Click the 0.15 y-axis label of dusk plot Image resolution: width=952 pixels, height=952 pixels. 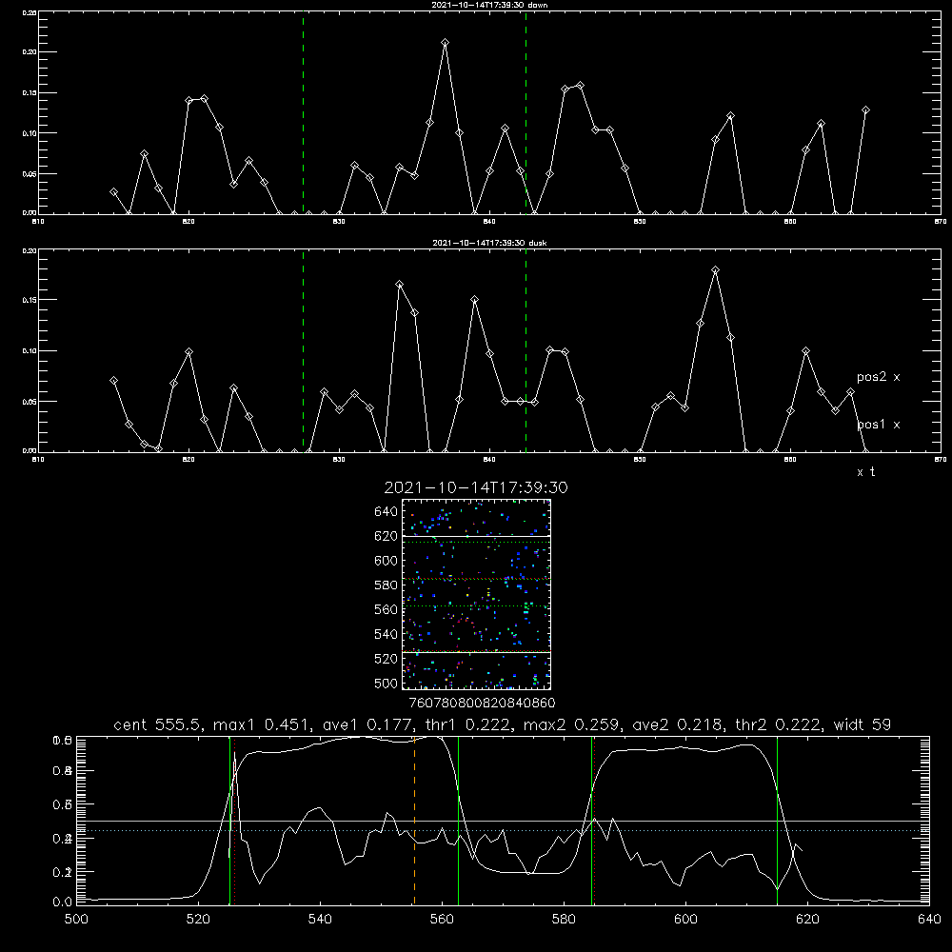point(30,300)
